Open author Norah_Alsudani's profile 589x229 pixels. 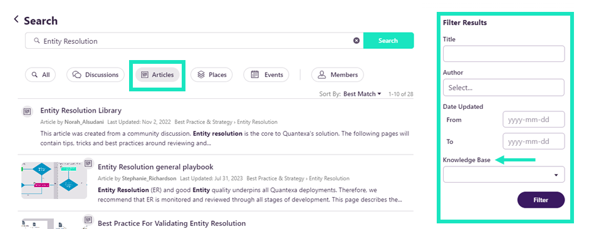(x=85, y=122)
